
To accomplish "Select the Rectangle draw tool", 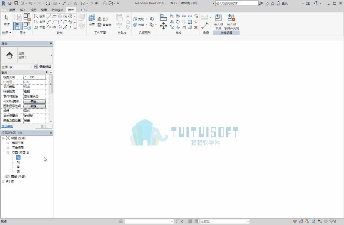I will tap(55, 16).
